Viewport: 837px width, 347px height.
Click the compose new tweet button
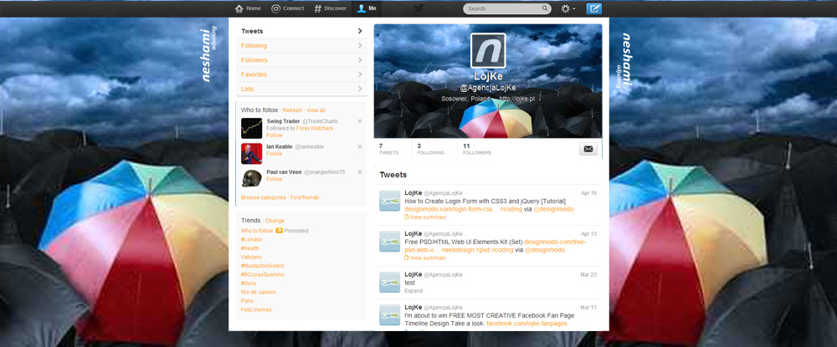point(594,8)
